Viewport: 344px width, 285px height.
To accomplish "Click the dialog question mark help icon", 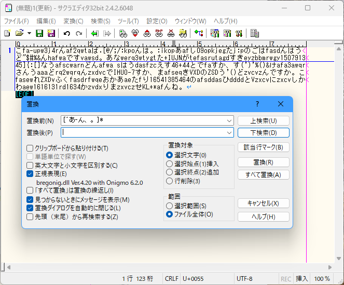I will pyautogui.click(x=257, y=104).
